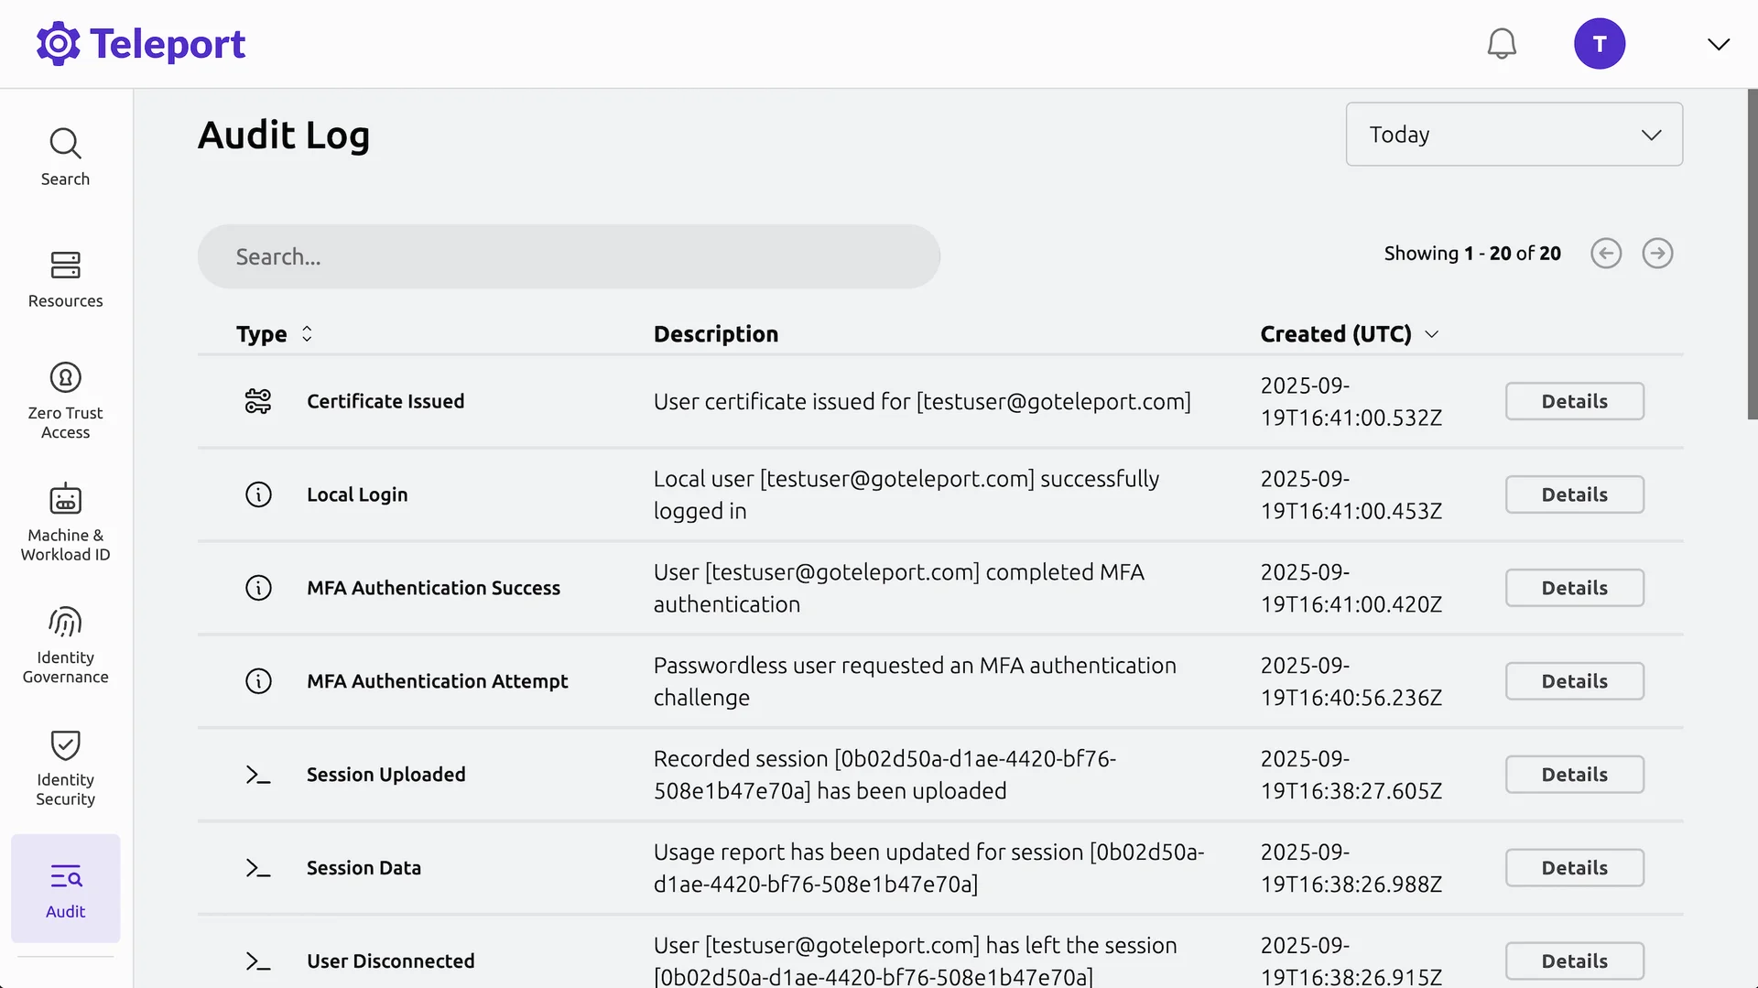Sort by Created (UTC) column

[x=1350, y=334]
